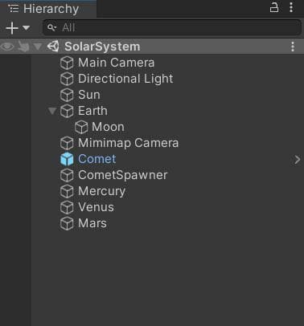
Task: Click the Sun object cube icon
Action: pyautogui.click(x=67, y=95)
